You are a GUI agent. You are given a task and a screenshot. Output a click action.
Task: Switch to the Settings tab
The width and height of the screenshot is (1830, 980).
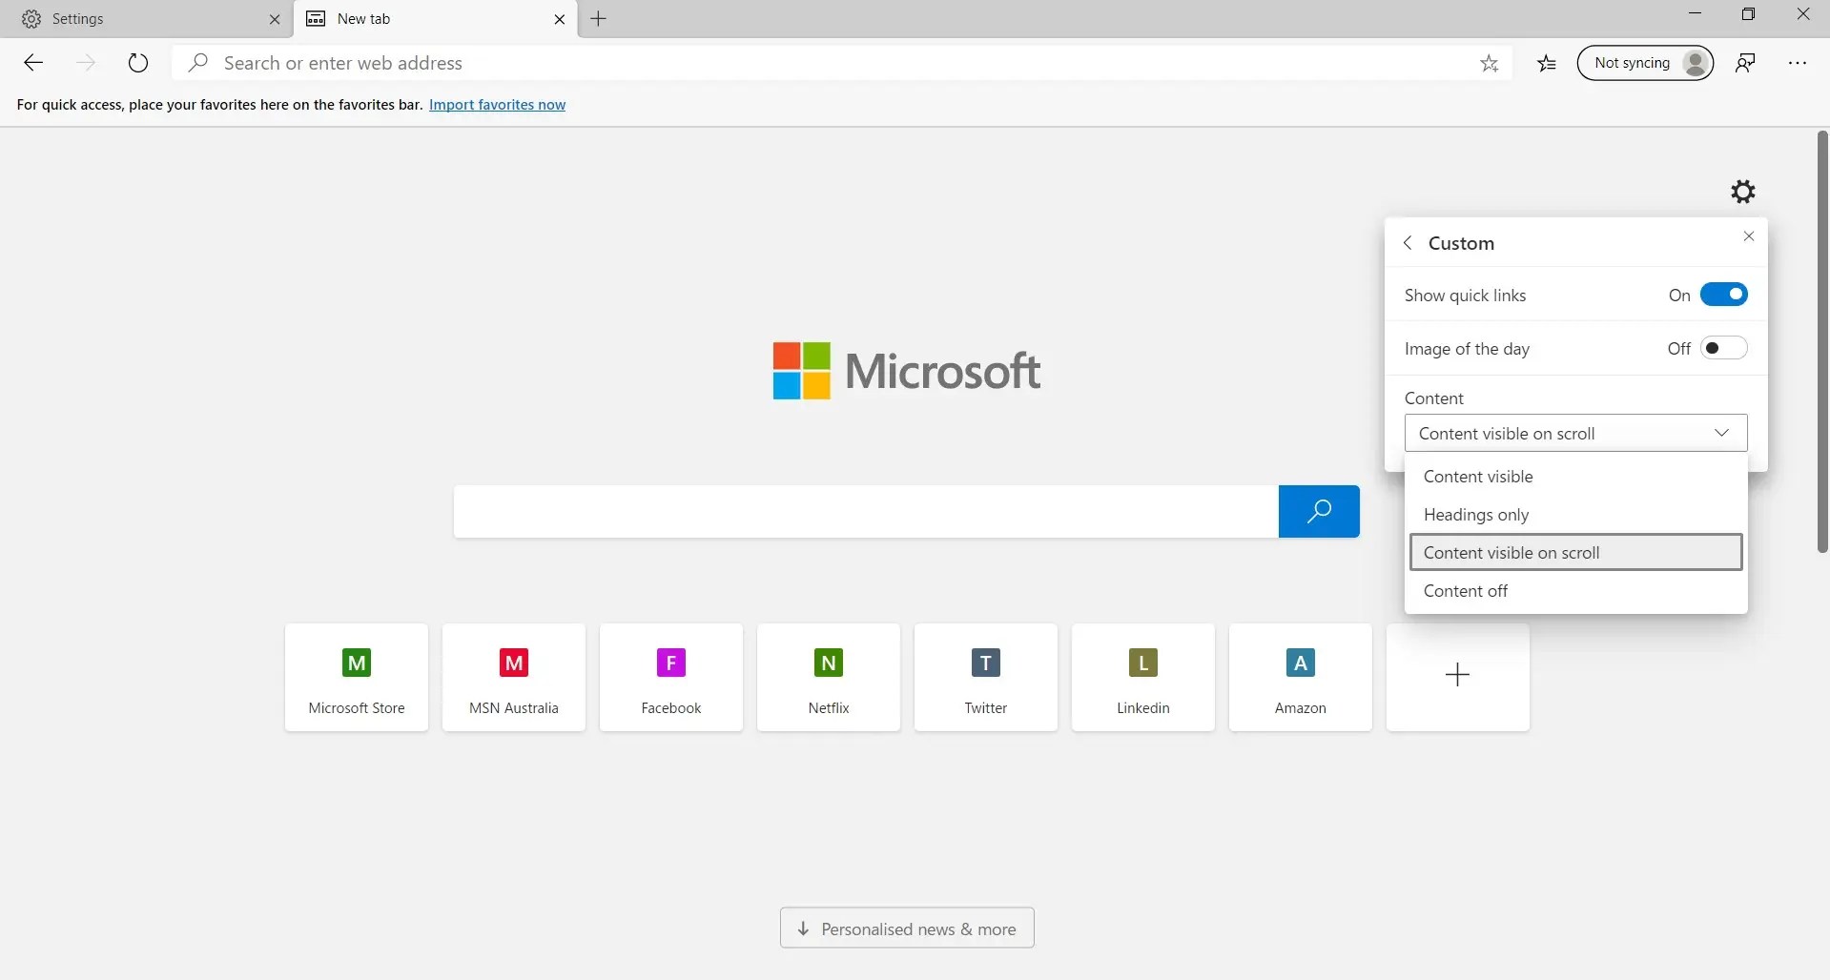click(148, 19)
